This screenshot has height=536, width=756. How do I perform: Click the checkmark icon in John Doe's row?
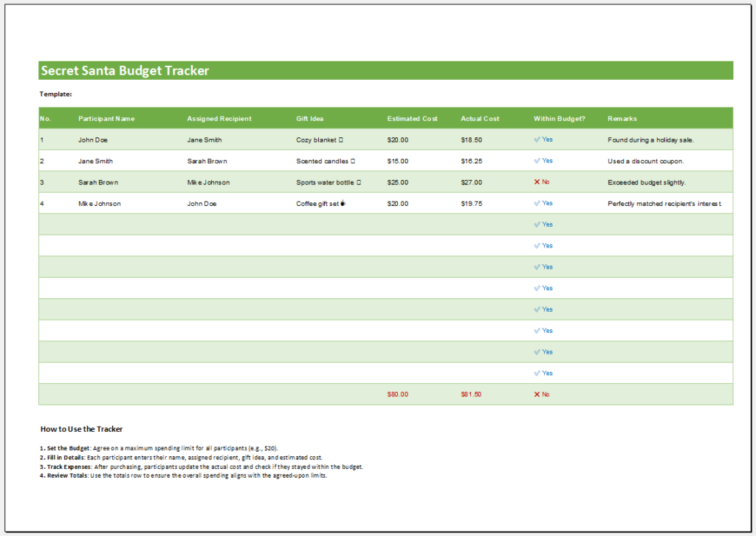coord(537,140)
